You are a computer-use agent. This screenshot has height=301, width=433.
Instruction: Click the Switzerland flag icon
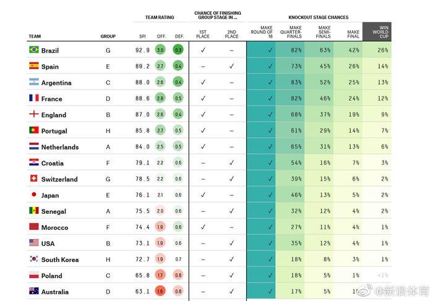(x=33, y=178)
